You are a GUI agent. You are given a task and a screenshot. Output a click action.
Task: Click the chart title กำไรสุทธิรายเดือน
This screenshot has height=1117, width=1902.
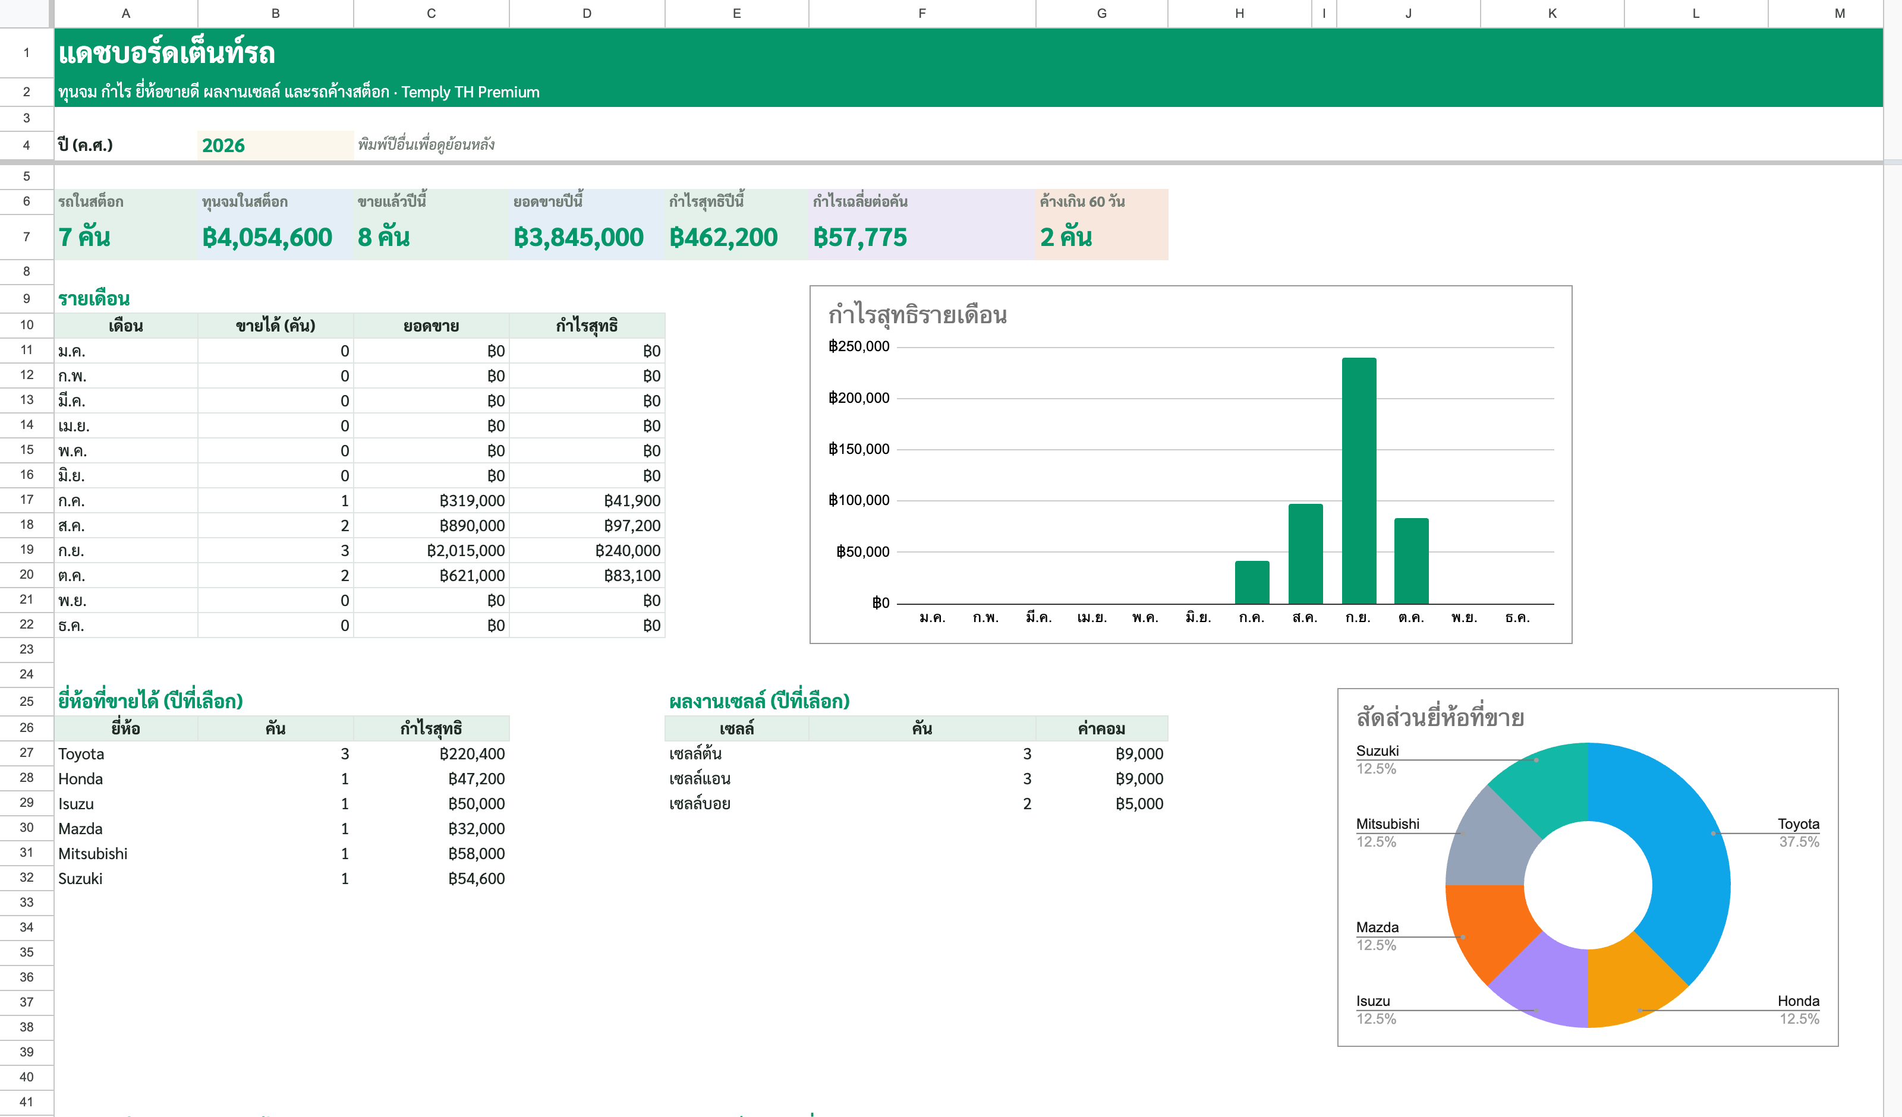click(x=917, y=315)
